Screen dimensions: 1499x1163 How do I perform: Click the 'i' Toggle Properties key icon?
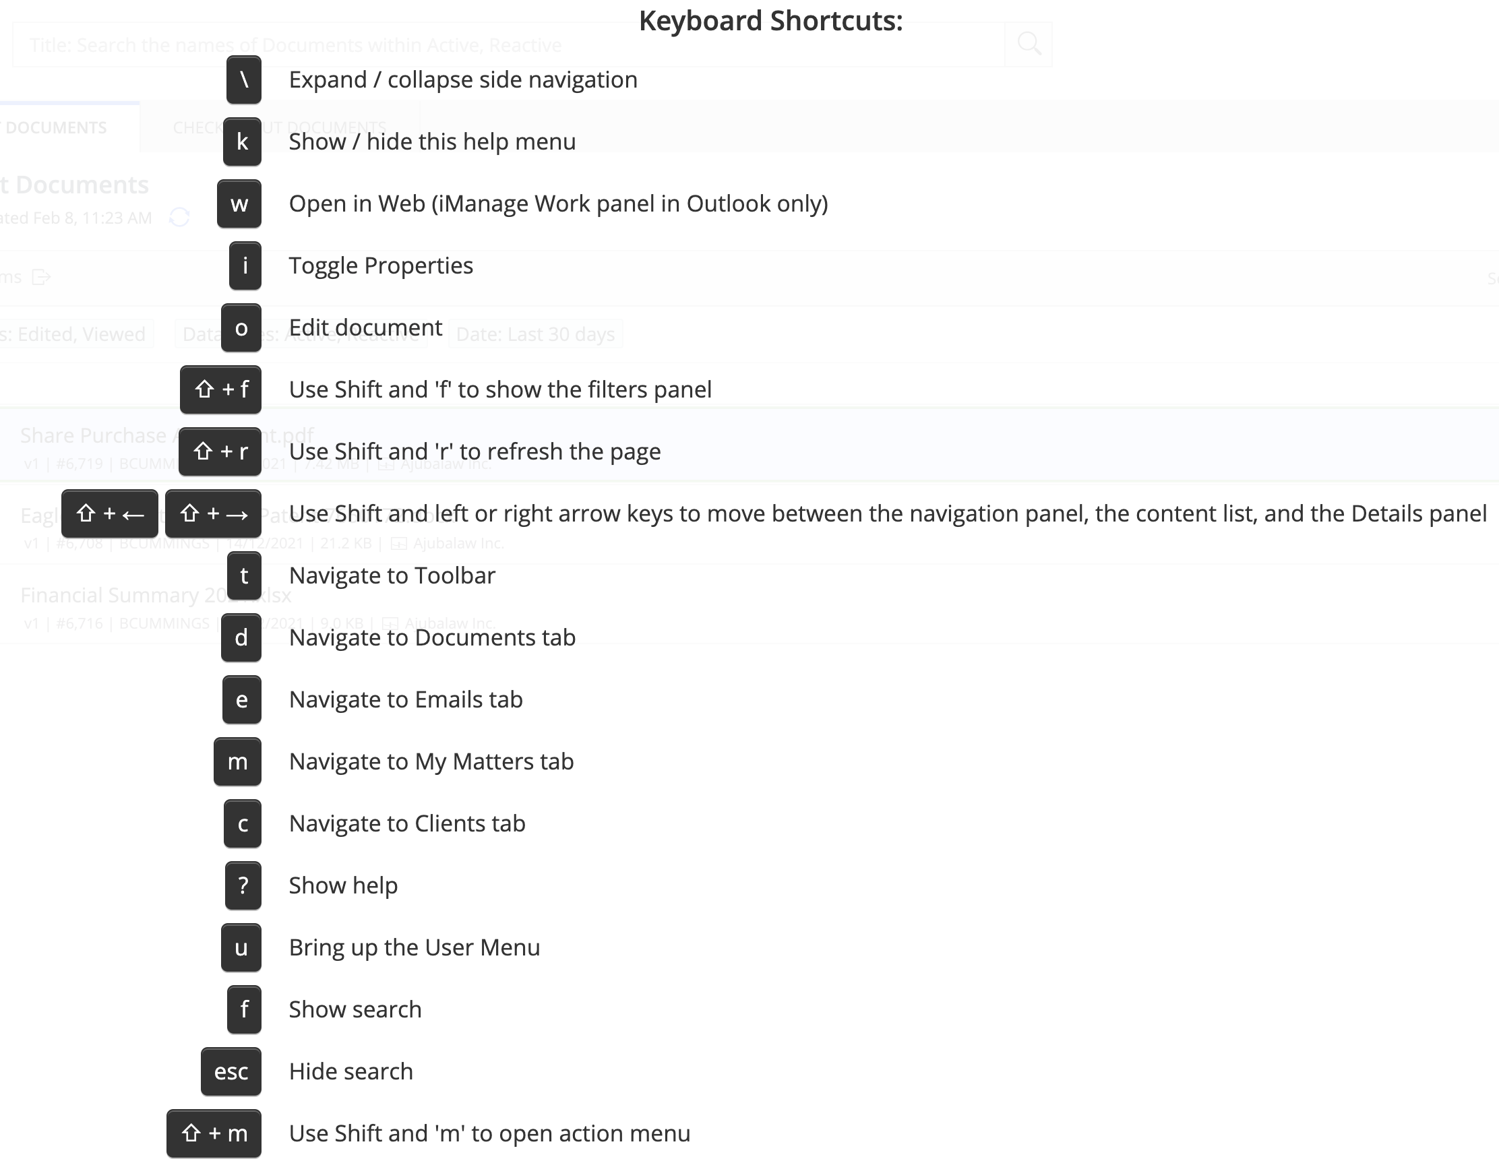(245, 265)
